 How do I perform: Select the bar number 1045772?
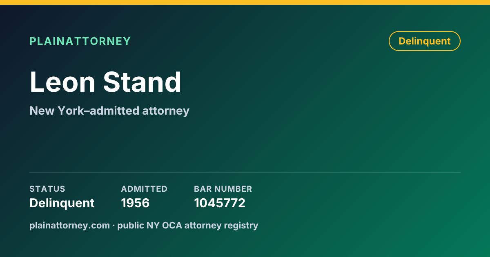point(220,203)
